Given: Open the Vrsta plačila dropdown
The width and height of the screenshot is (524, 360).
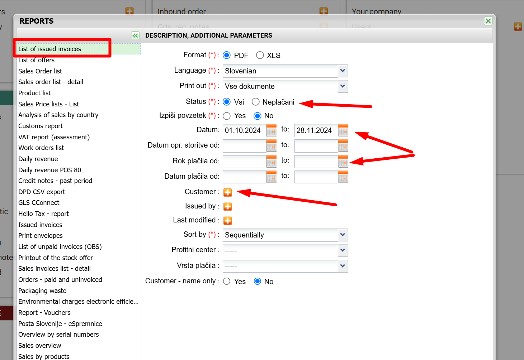Looking at the screenshot, I should pos(343,266).
